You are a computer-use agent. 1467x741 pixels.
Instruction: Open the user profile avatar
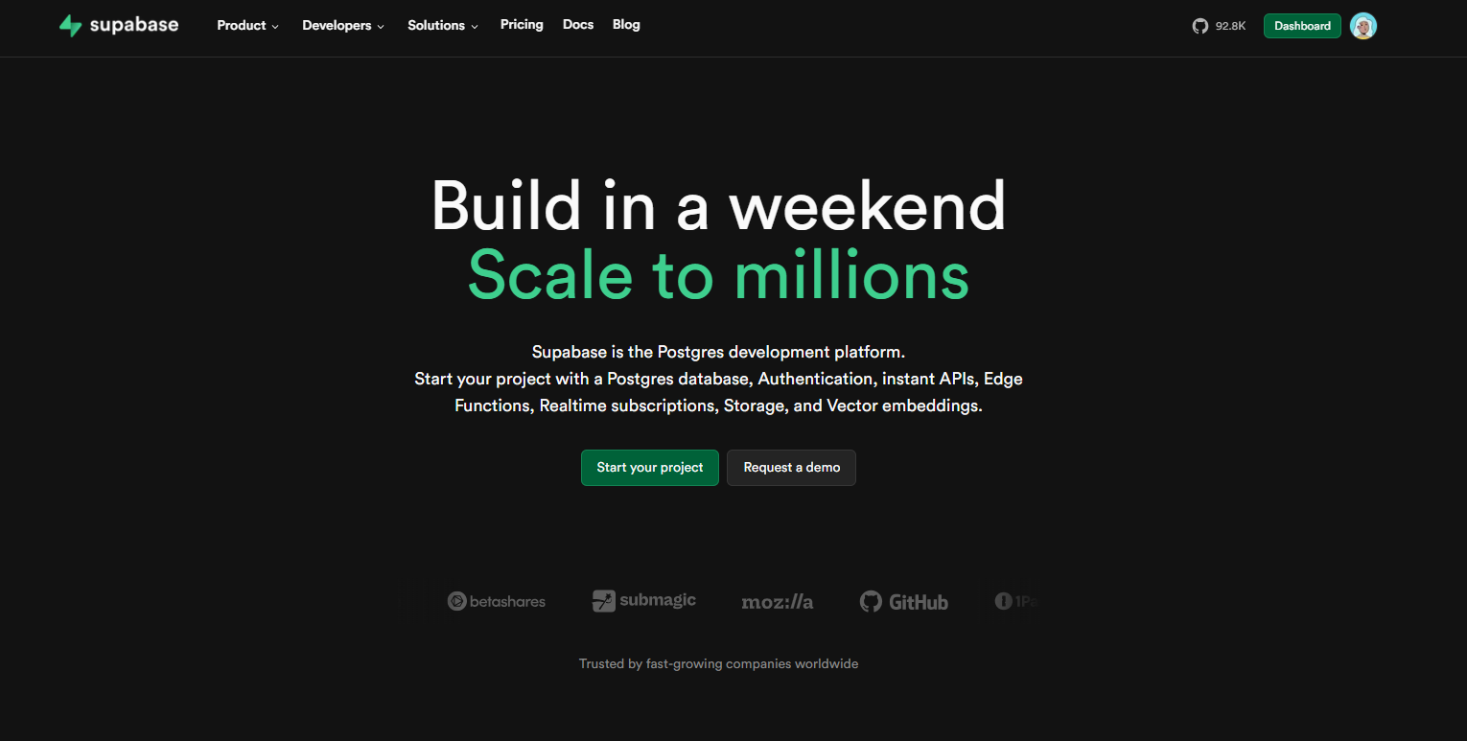[x=1362, y=26]
